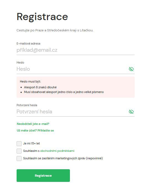Click the Heslo musí být requirements box
The image size is (152, 194).
75,87
